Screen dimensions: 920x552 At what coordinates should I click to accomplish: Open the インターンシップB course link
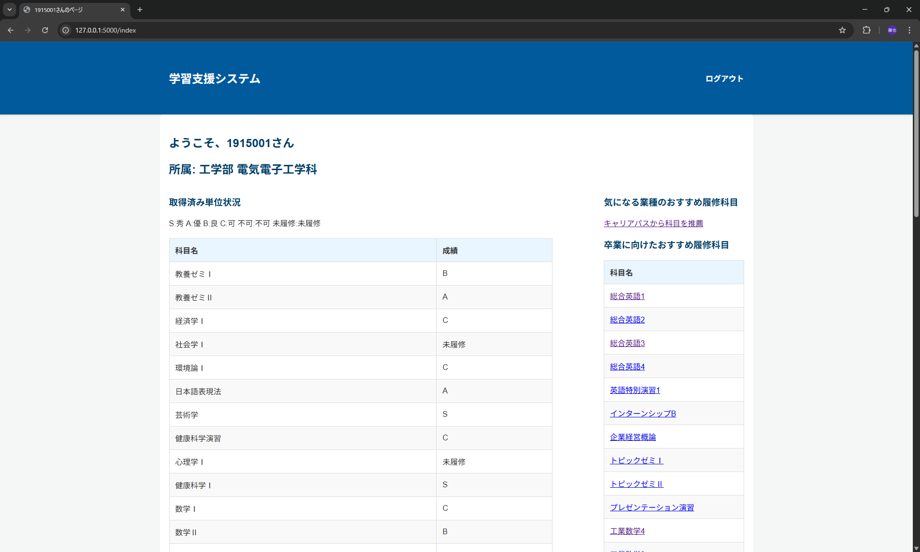pyautogui.click(x=643, y=413)
